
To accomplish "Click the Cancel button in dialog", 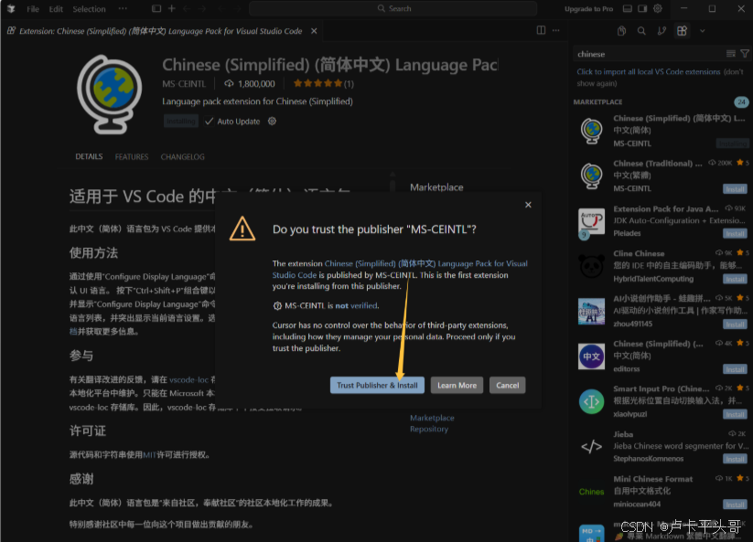I will pyautogui.click(x=507, y=385).
